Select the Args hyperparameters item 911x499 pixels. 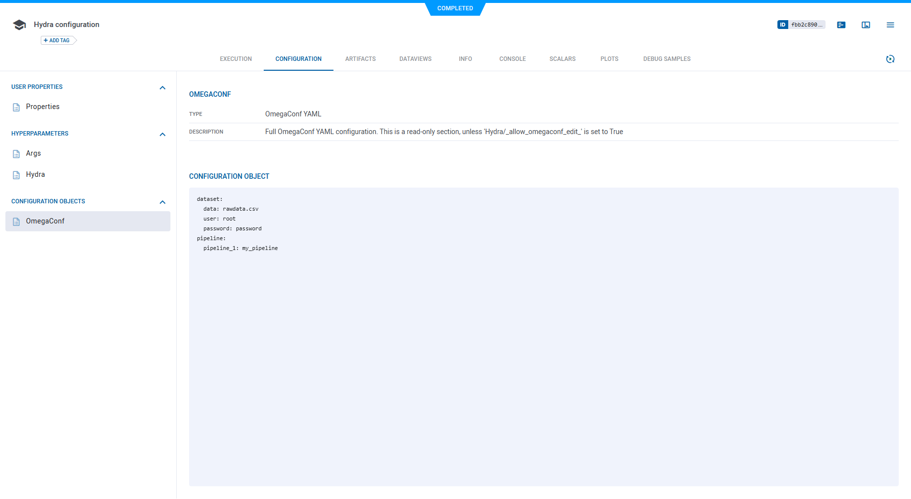33,153
